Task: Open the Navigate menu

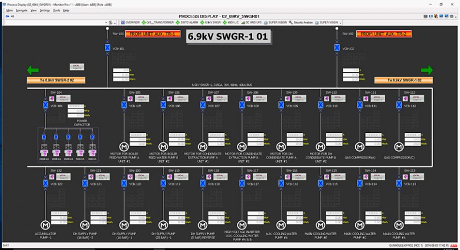Action: coord(22,11)
